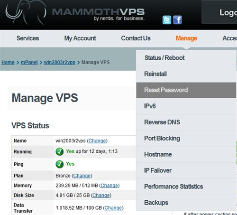Screen dimensions: 237x215
Task: Click the MammothVPS mammoth logo
Action: tap(26, 13)
